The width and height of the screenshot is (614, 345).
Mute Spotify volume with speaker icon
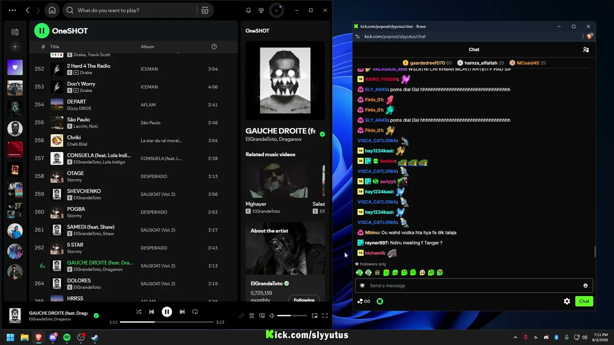click(272, 316)
